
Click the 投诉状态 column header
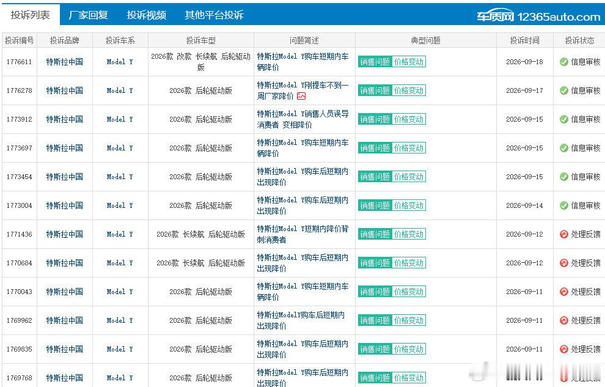point(579,40)
